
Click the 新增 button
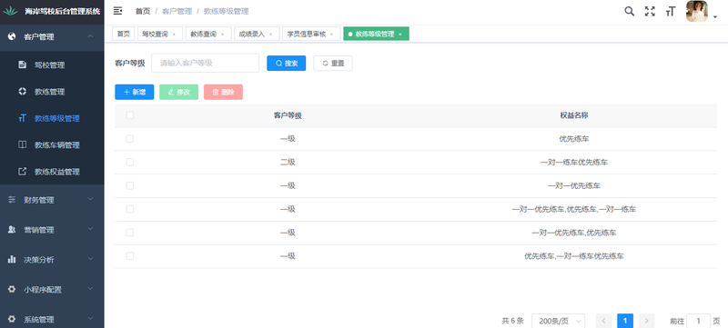pyautogui.click(x=134, y=92)
